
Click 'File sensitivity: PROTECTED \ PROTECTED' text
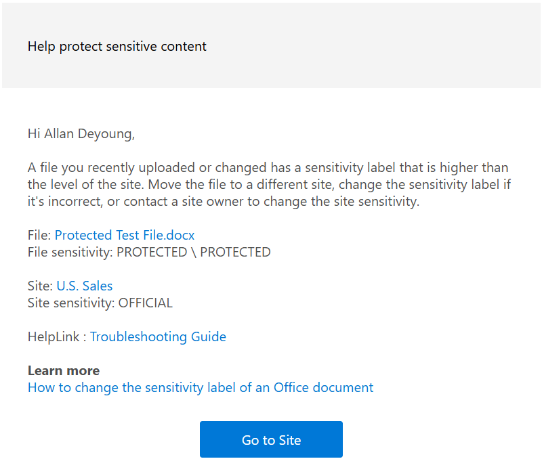point(149,252)
